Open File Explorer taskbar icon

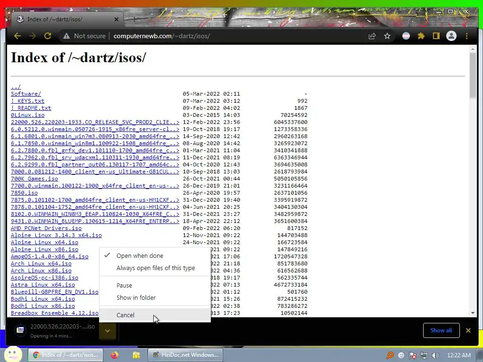[136, 355]
